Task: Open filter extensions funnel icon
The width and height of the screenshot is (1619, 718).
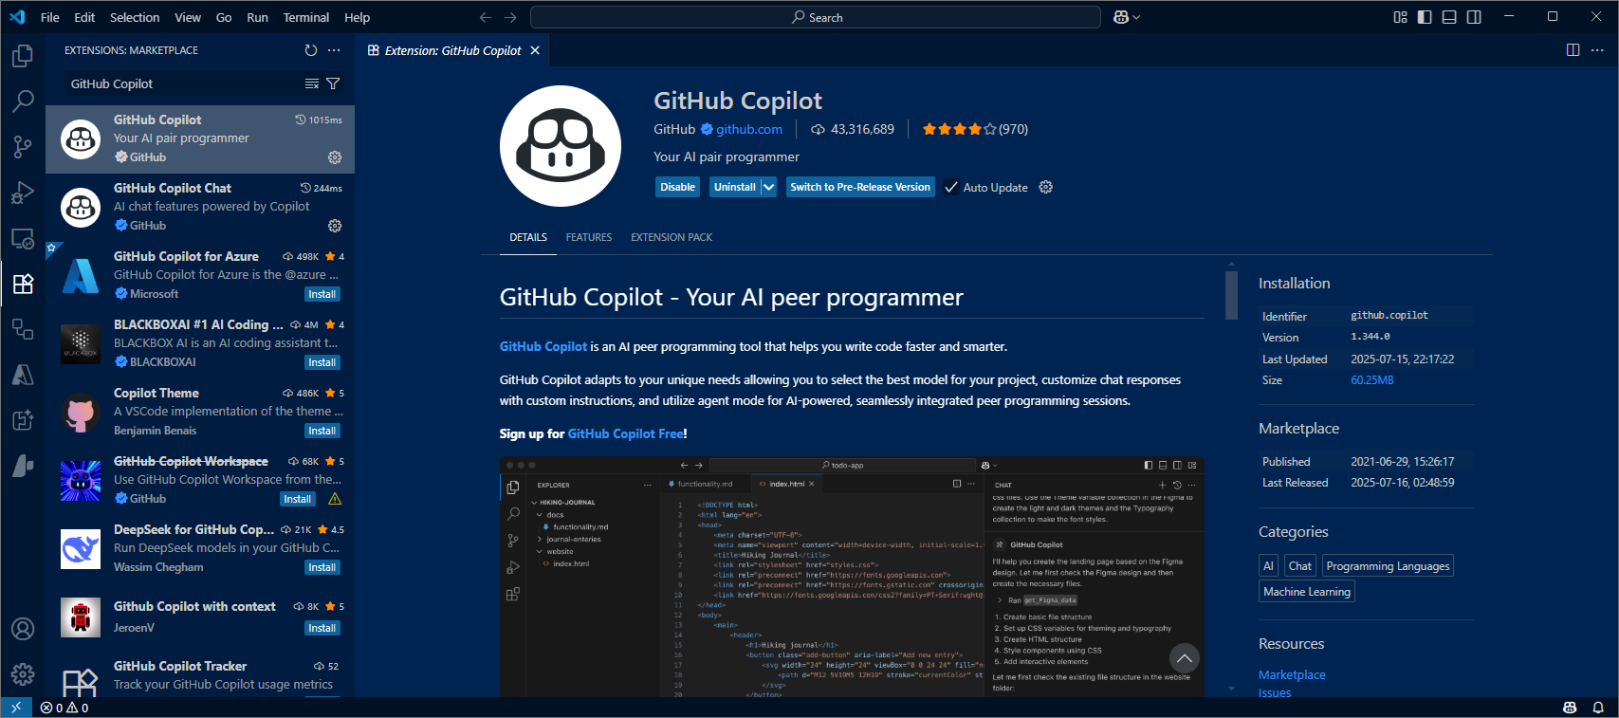Action: point(333,83)
